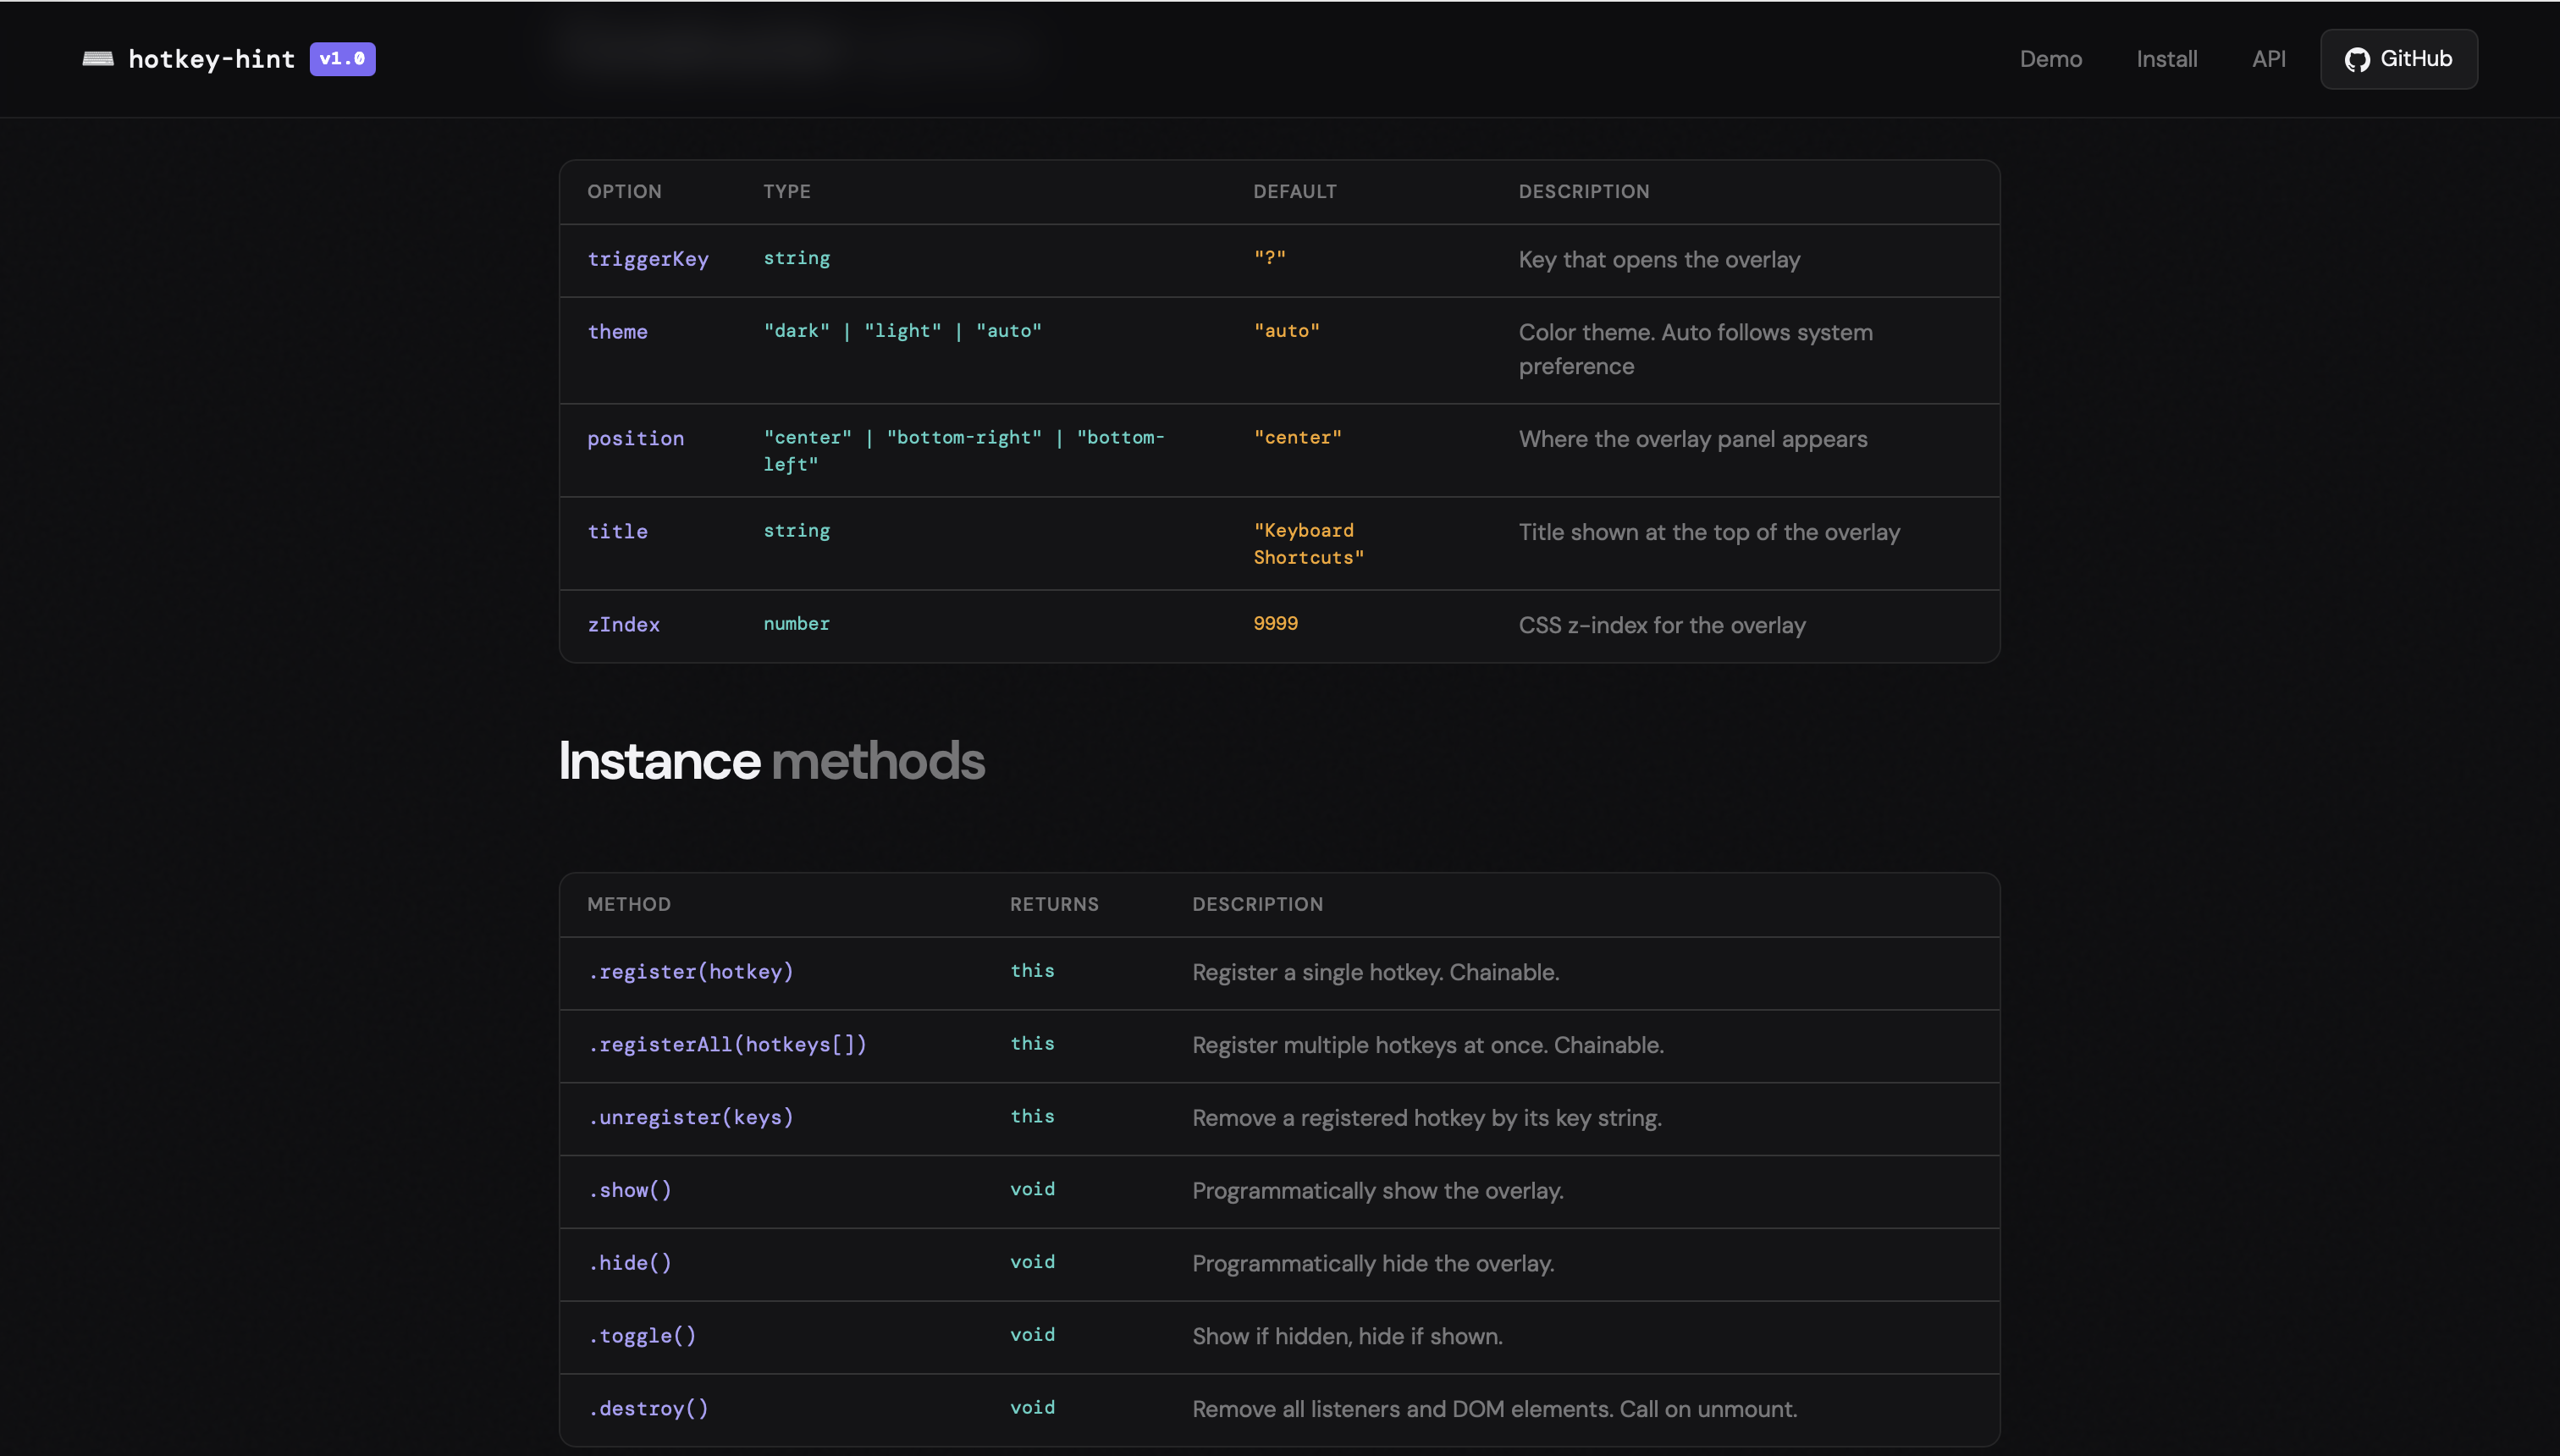Click the Instance methods heading

coord(772,760)
